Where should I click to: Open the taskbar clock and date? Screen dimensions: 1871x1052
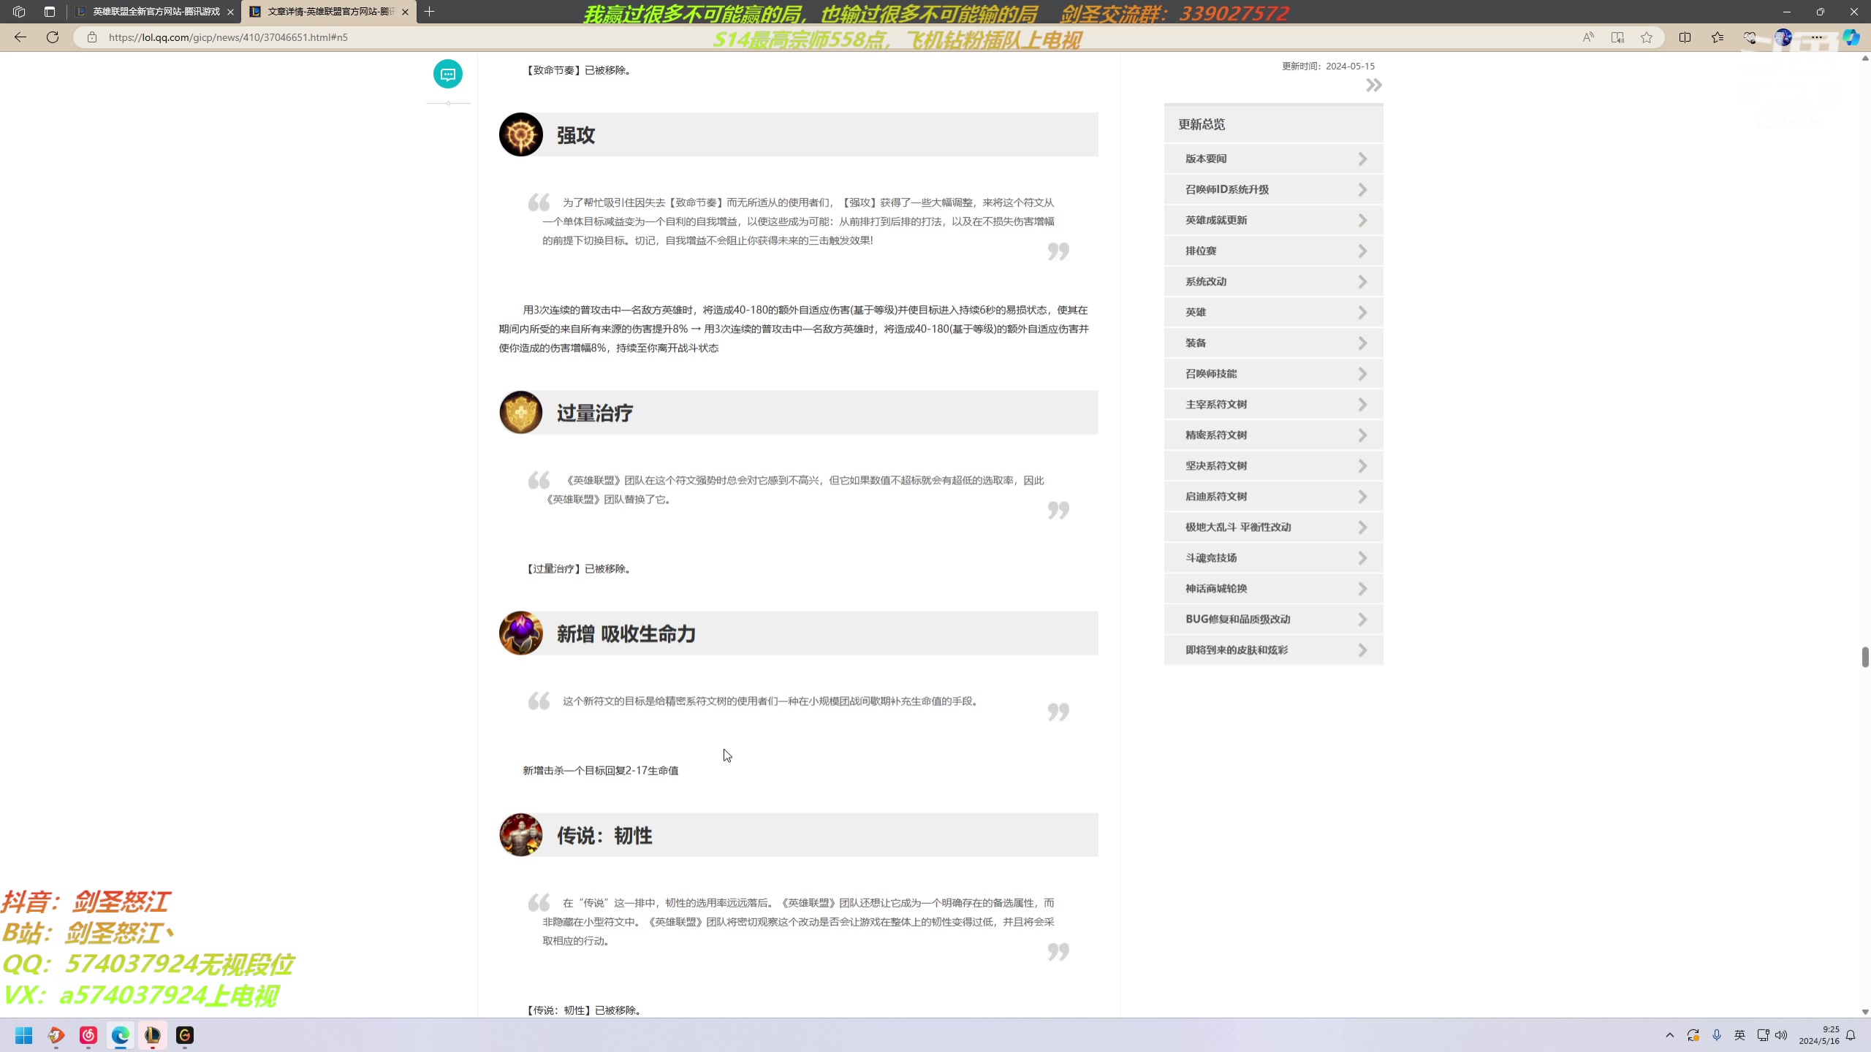coord(1819,1035)
